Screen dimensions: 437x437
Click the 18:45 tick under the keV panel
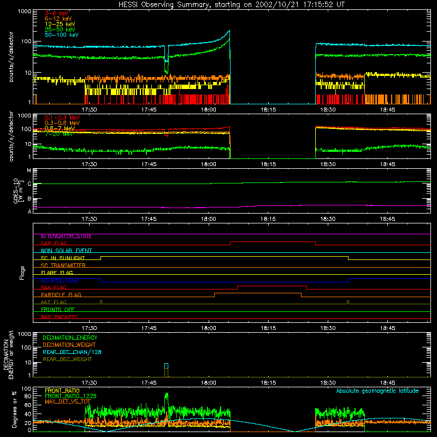pyautogui.click(x=387, y=110)
